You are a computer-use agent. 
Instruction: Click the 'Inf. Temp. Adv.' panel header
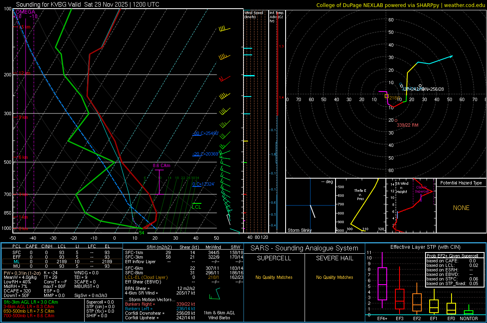pyautogui.click(x=277, y=17)
